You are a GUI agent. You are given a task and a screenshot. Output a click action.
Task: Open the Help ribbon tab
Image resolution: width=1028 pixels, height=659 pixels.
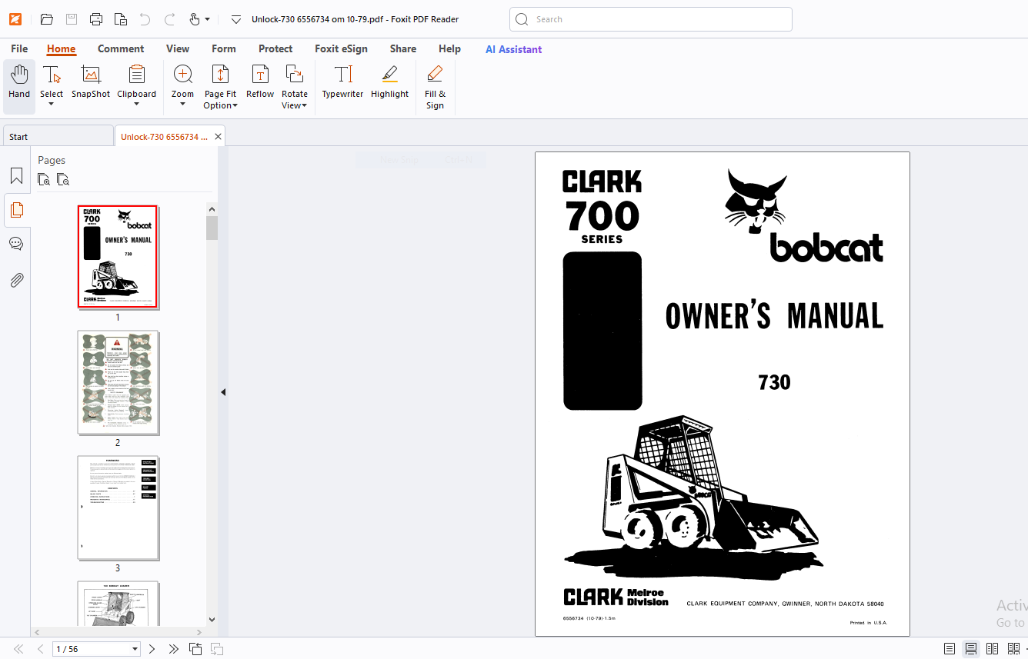[x=449, y=48]
